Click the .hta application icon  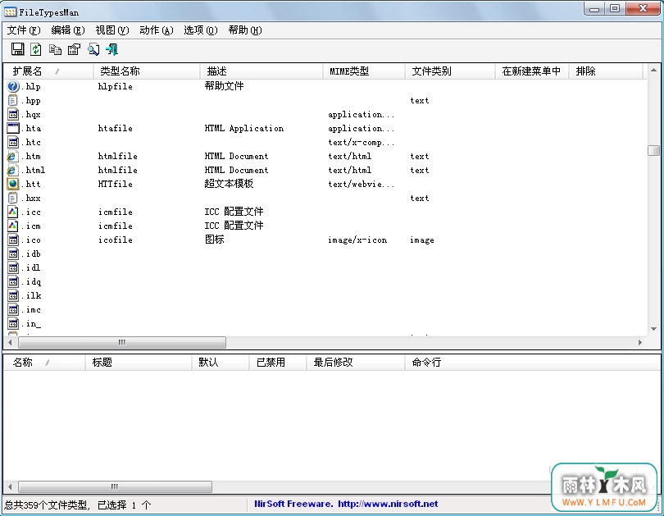point(13,128)
